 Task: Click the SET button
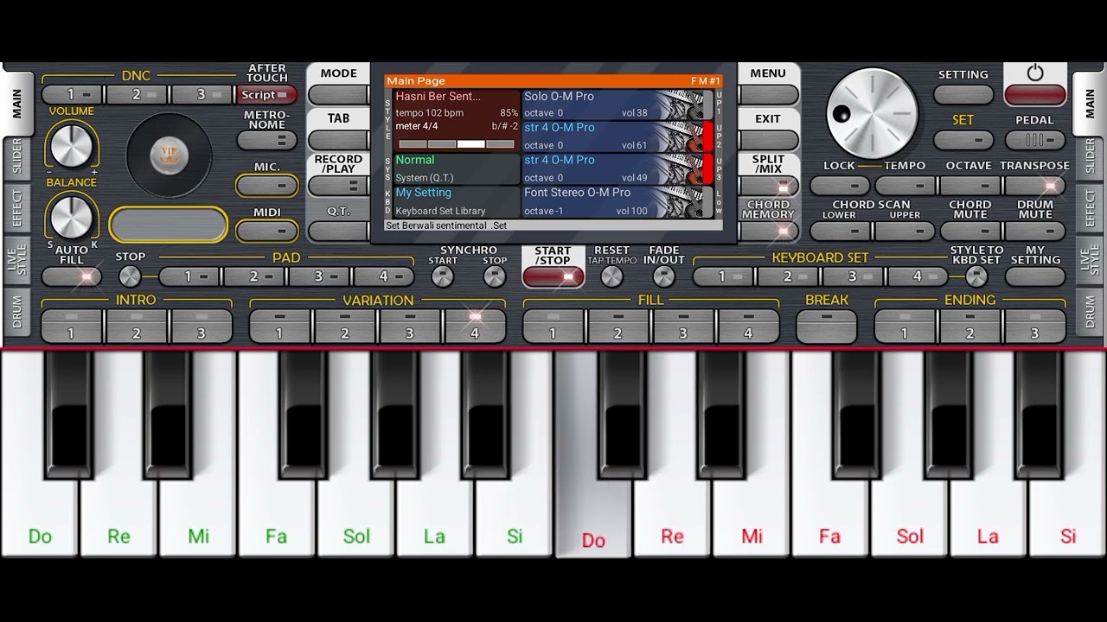click(963, 140)
